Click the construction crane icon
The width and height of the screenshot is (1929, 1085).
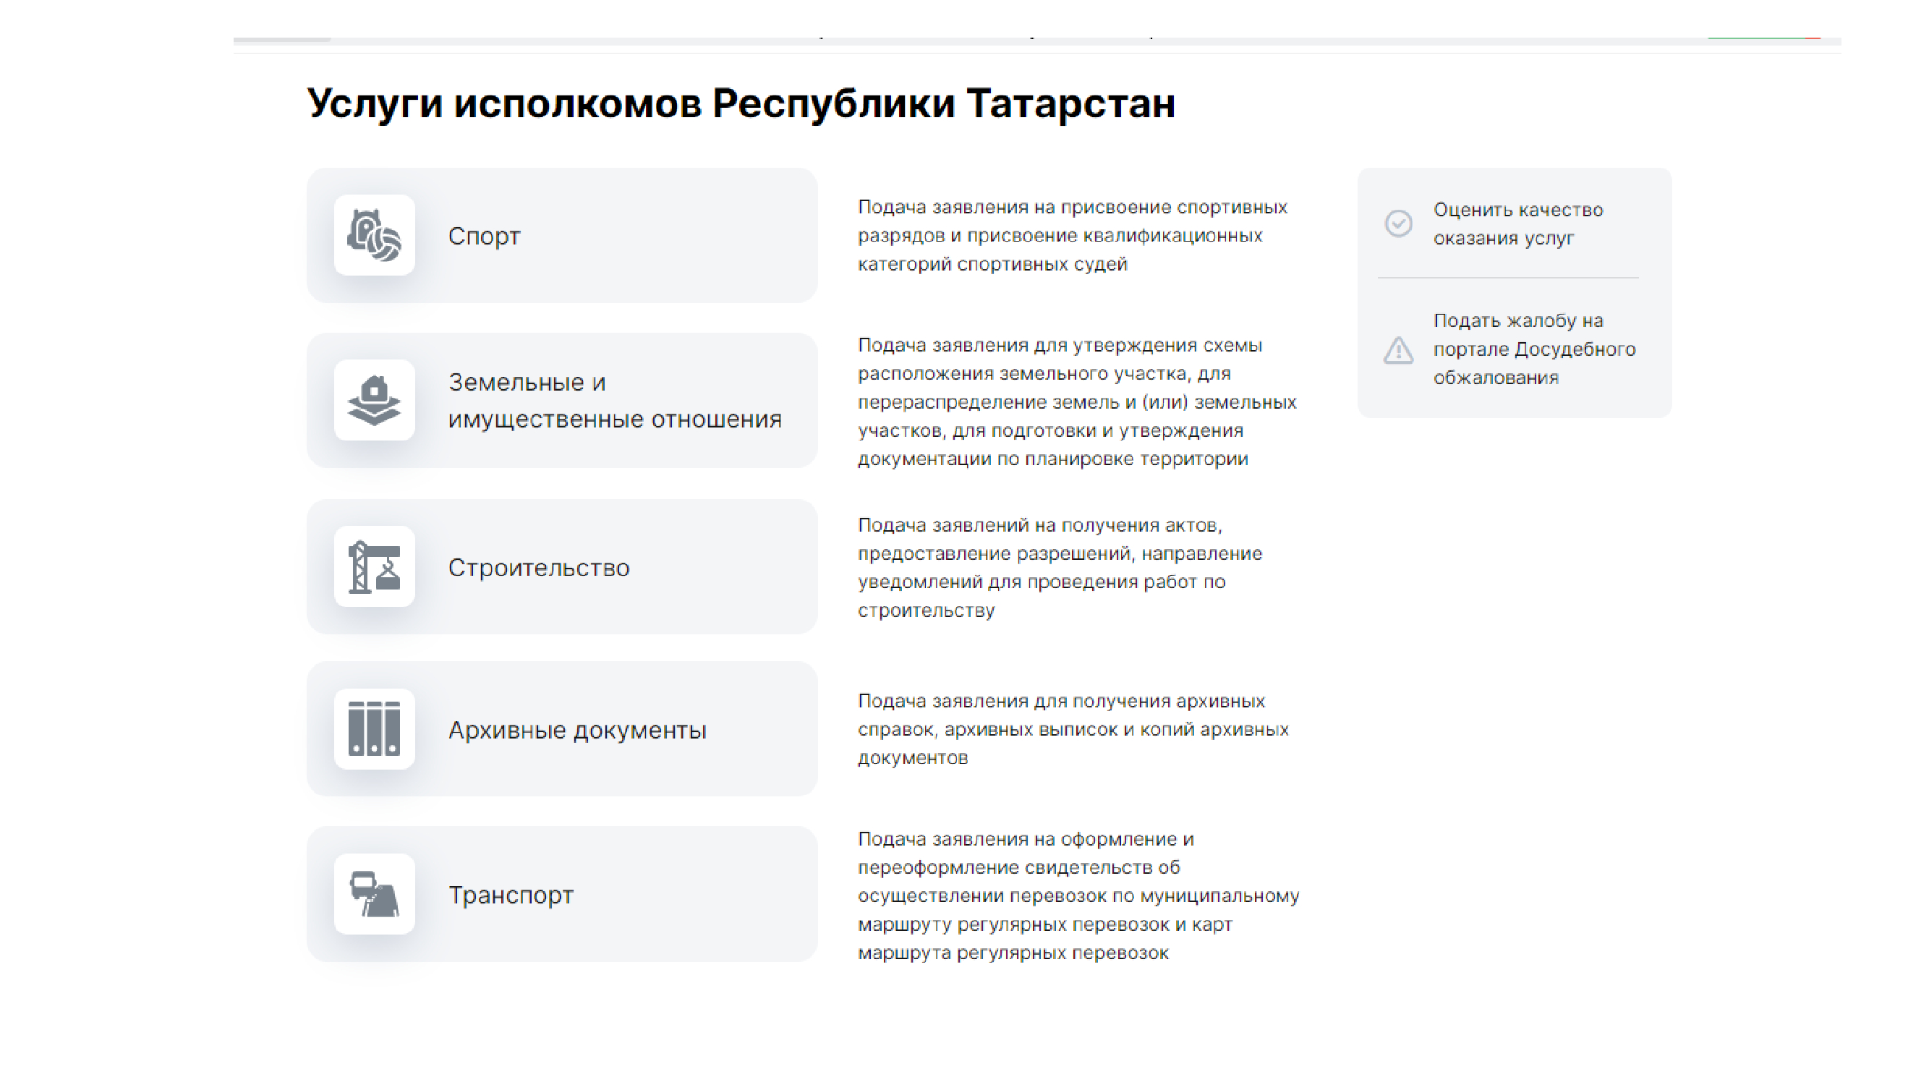click(x=375, y=567)
